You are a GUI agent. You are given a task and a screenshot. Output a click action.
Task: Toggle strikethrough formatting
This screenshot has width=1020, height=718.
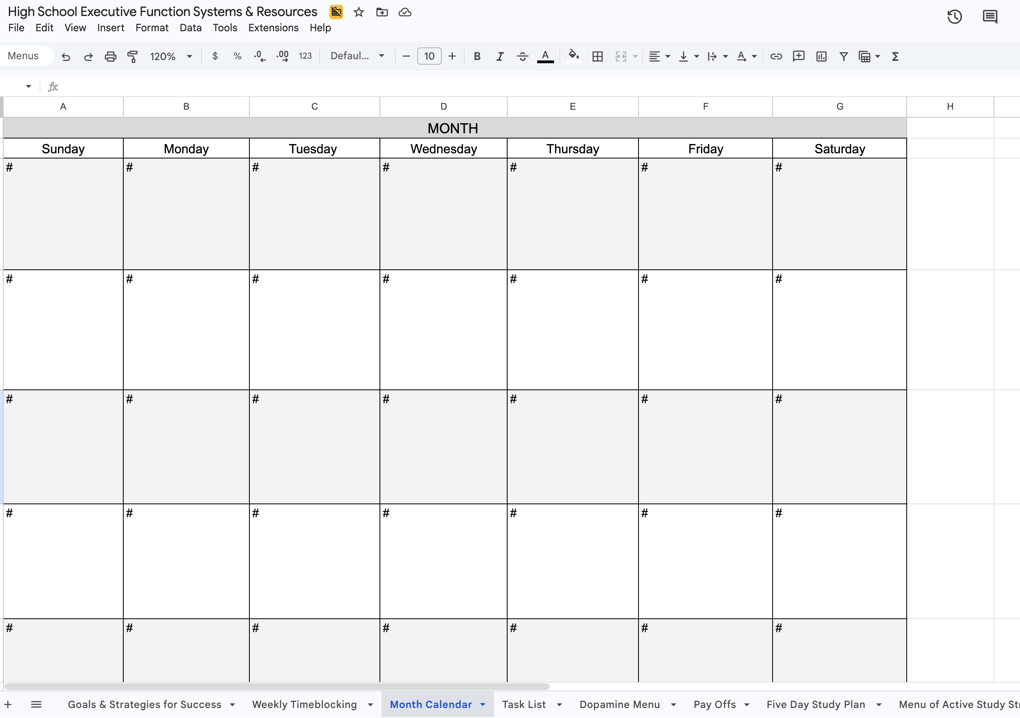coord(522,56)
